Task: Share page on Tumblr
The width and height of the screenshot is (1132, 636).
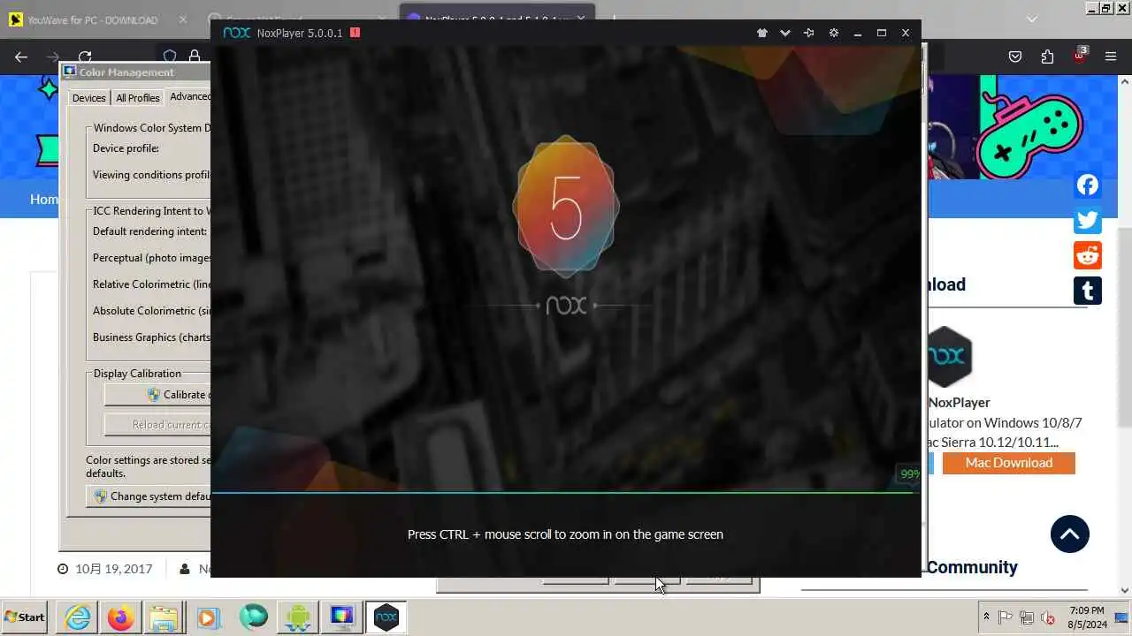Action: (x=1088, y=291)
